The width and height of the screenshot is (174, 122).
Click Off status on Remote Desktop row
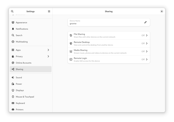coord(143,43)
